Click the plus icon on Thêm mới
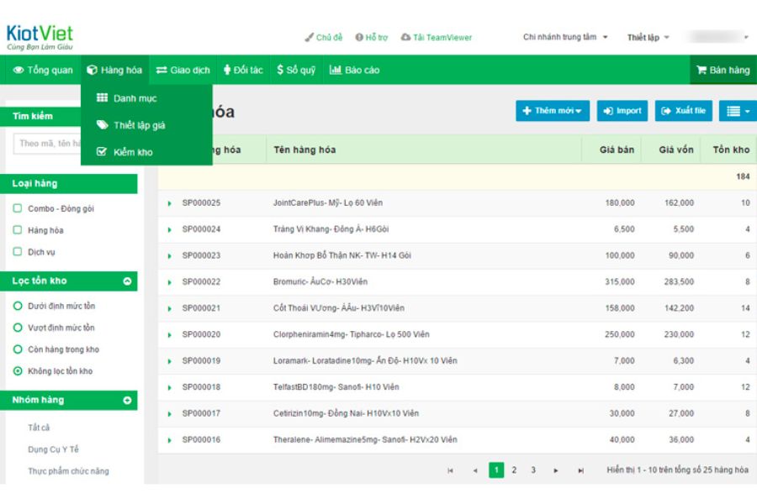 pos(527,110)
